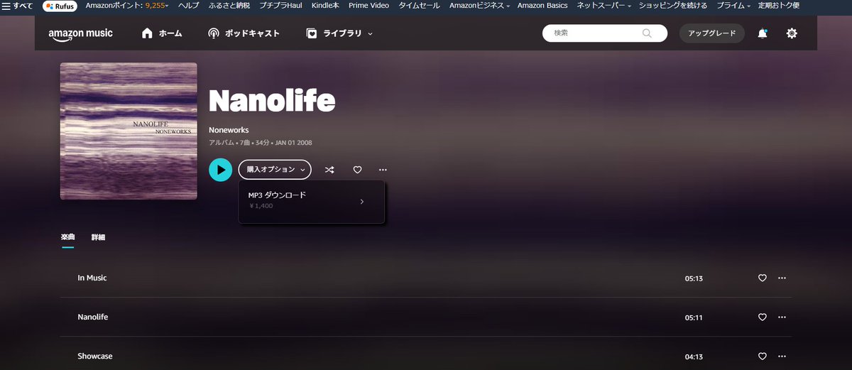Open ふるさと納税 link
The image size is (852, 370).
click(229, 6)
